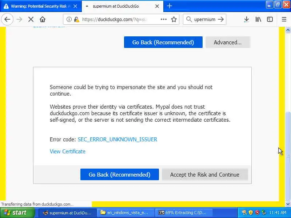Show site information (i) icon
Image resolution: width=291 pixels, height=218 pixels.
(x=69, y=19)
